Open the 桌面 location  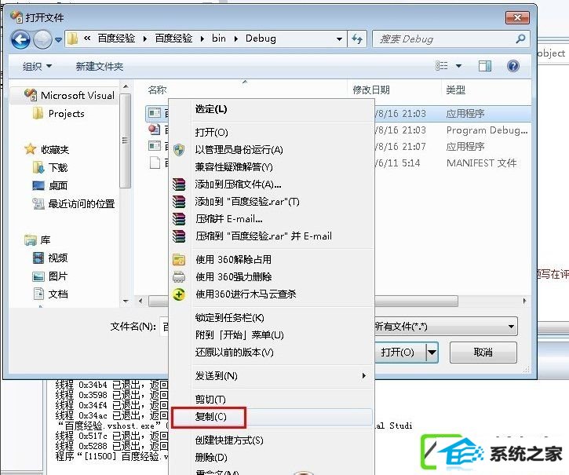(50, 185)
